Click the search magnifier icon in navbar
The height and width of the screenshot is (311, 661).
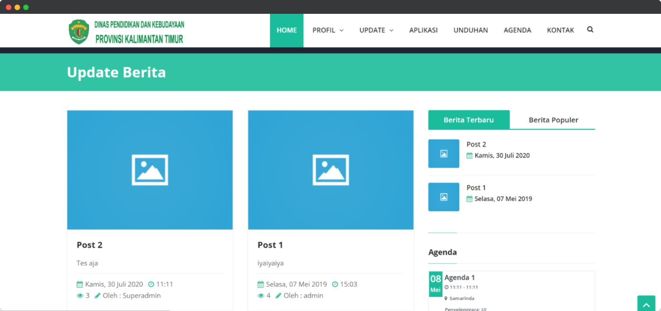tap(590, 30)
